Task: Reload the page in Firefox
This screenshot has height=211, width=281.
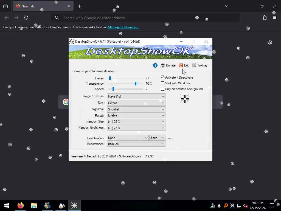Action: coord(26,18)
